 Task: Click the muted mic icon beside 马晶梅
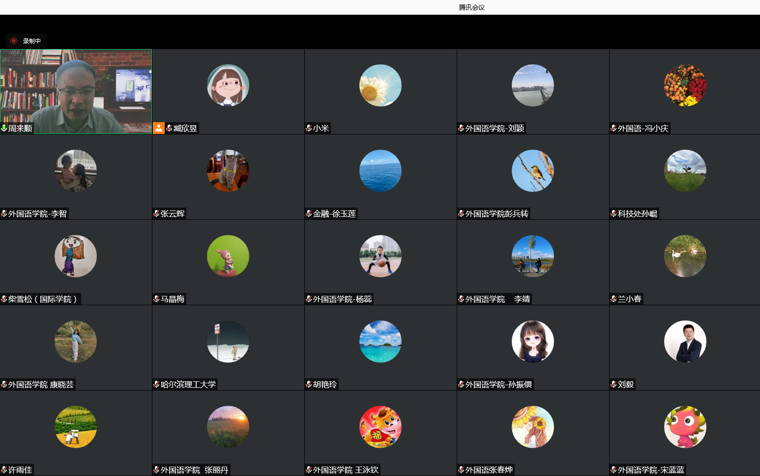pos(156,299)
